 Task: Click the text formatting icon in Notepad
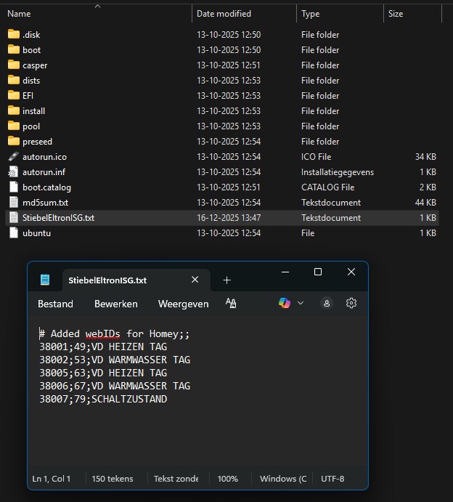[231, 303]
